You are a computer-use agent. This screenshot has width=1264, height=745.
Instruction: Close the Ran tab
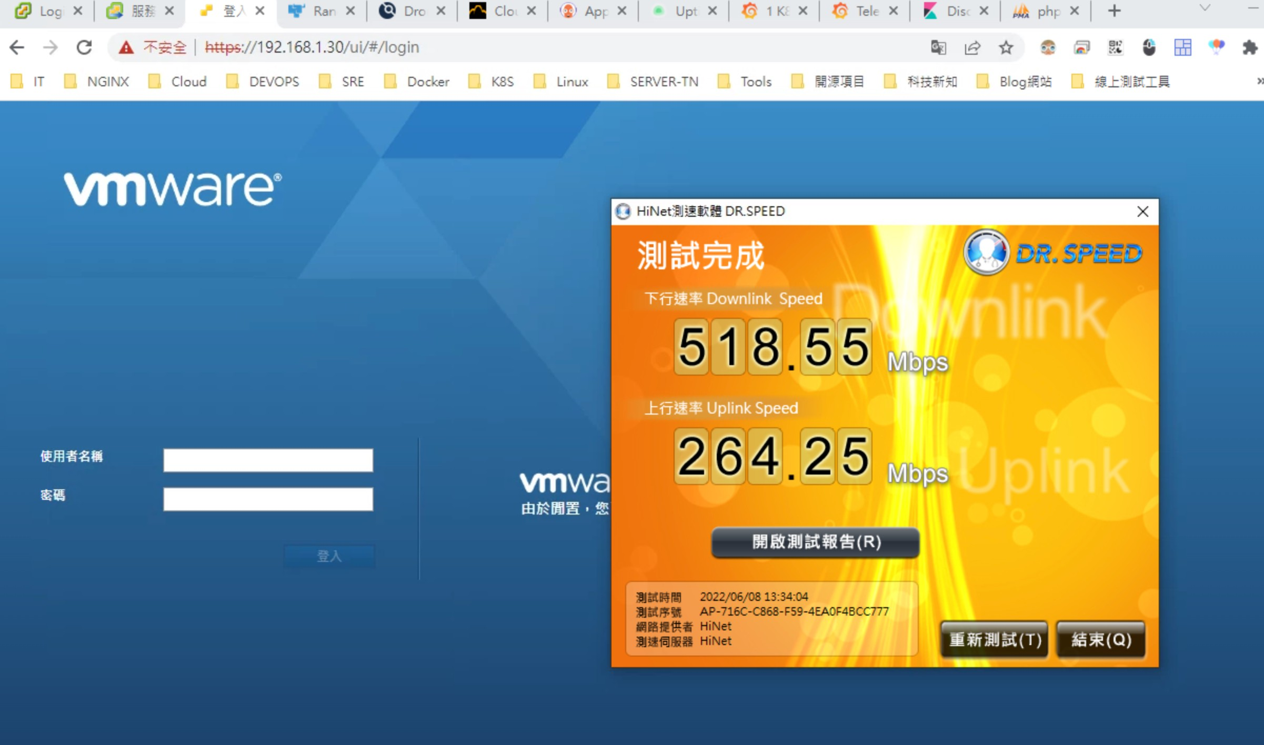[350, 11]
